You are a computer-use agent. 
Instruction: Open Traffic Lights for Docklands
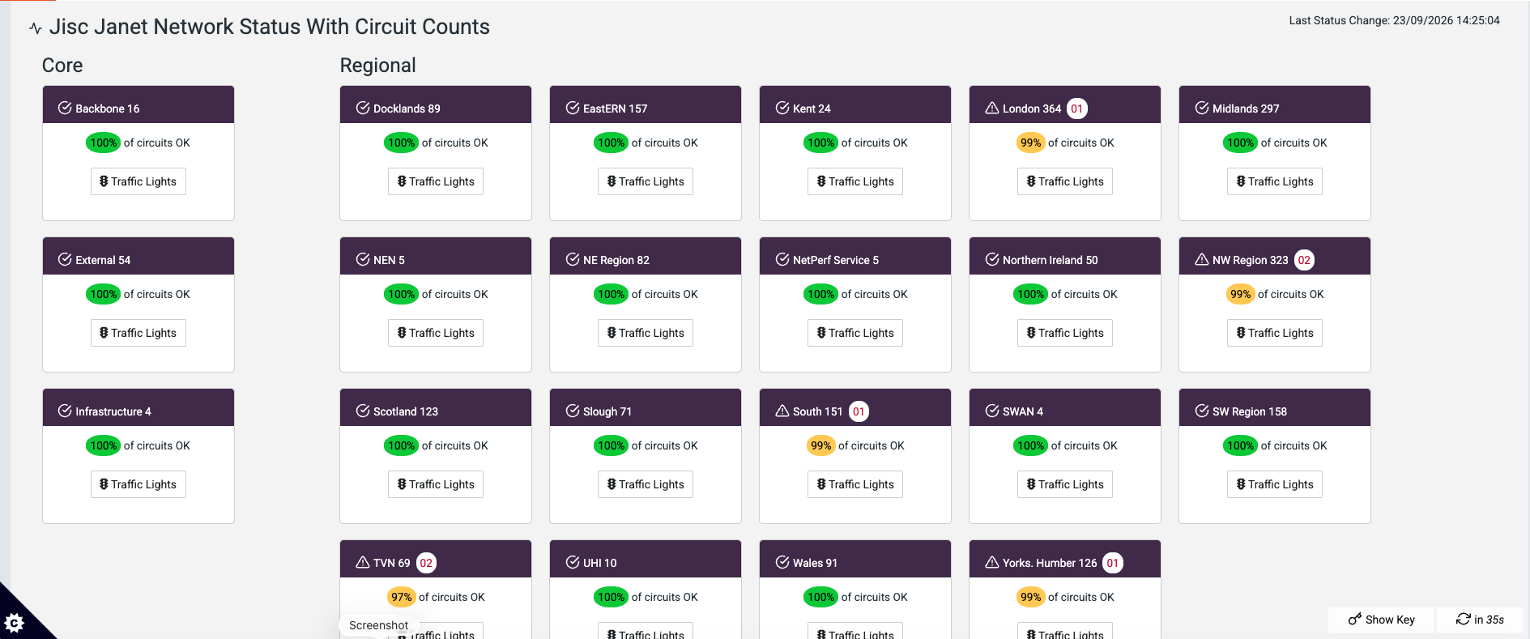[x=436, y=181]
